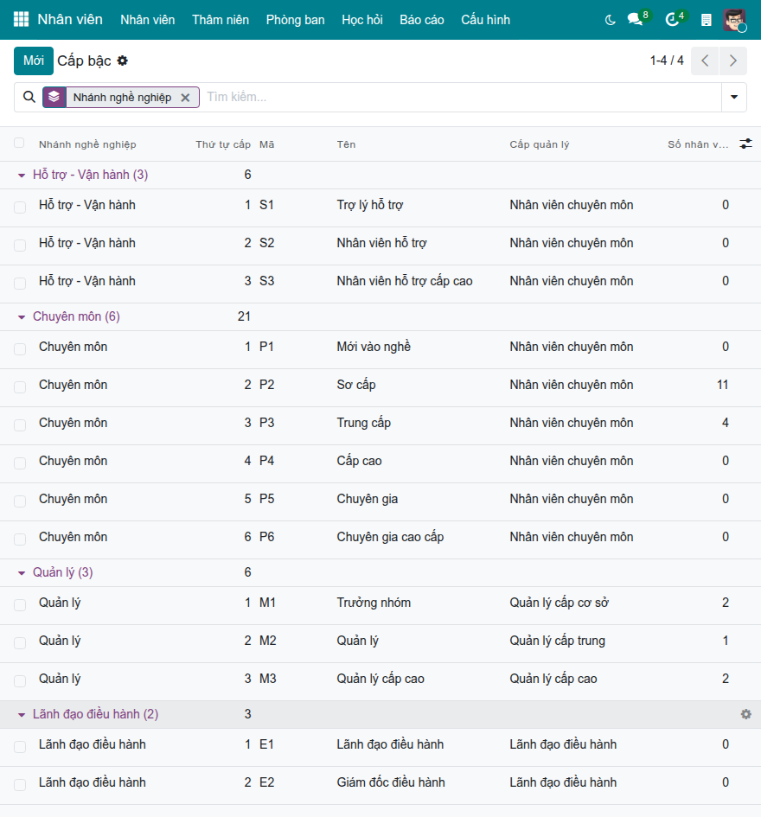Open the activities clock icon
The width and height of the screenshot is (761, 817).
(x=672, y=20)
